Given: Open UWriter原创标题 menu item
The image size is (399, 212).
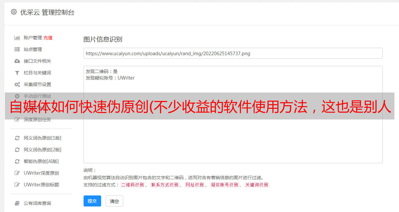Looking at the screenshot, I should coord(41,185).
